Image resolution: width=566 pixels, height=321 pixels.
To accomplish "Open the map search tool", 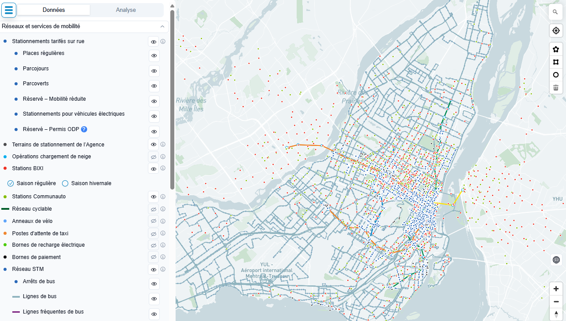I will 556,12.
